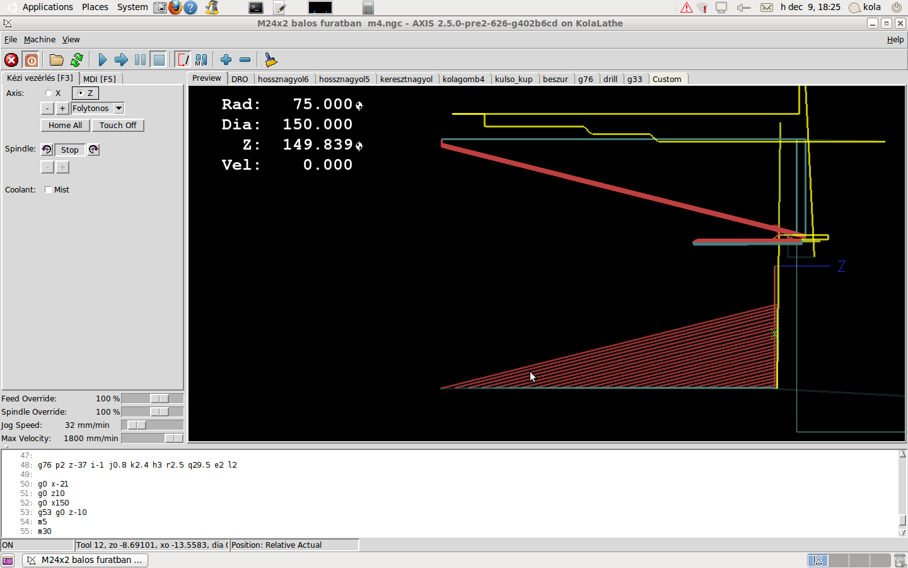This screenshot has width=908, height=568.
Task: Select the X axis radio button
Action: click(49, 93)
